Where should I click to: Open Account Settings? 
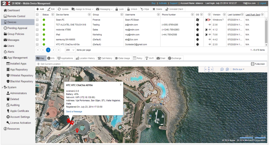coord(18,117)
